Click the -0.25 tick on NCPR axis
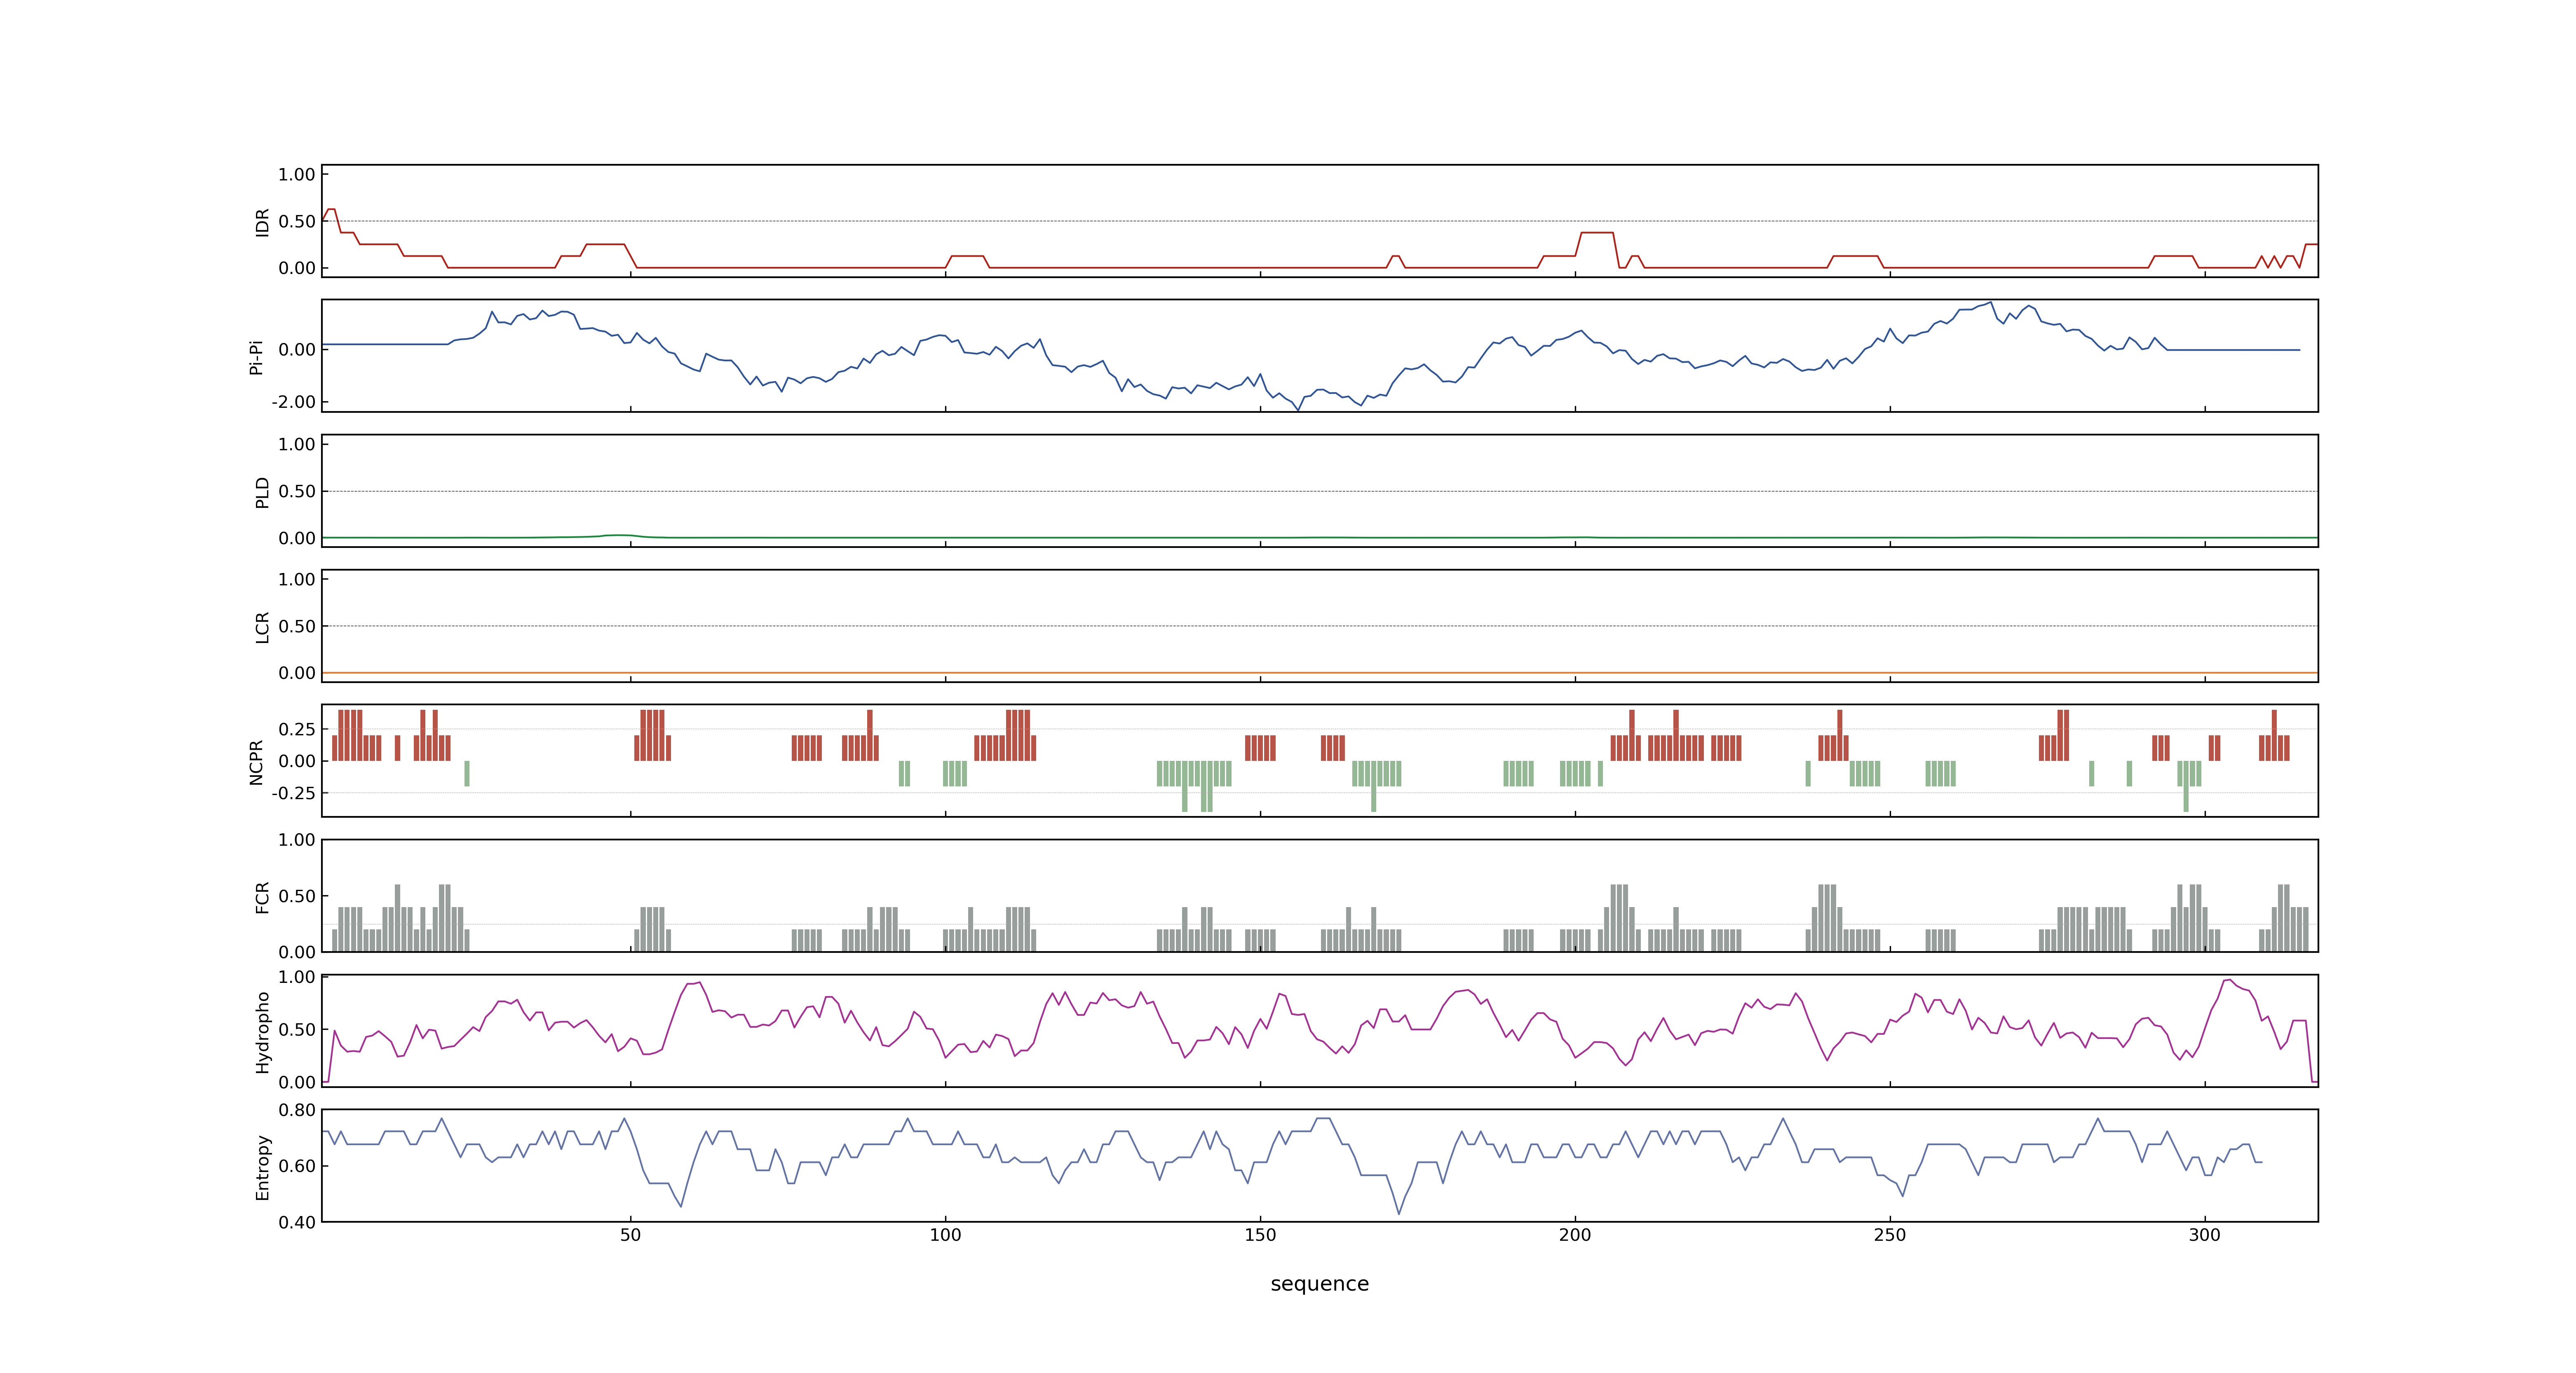 293,793
